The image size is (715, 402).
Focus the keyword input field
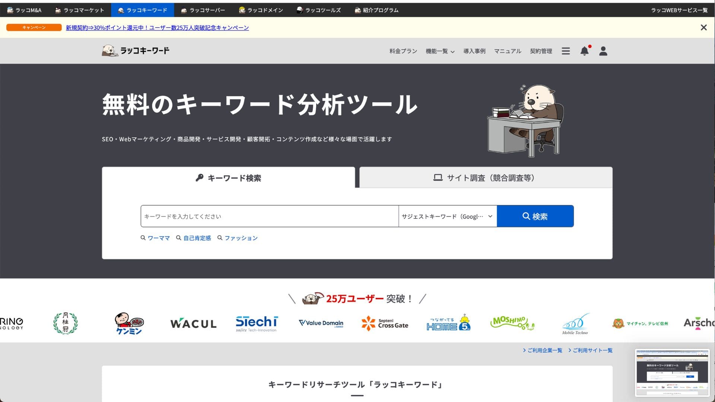click(x=270, y=216)
